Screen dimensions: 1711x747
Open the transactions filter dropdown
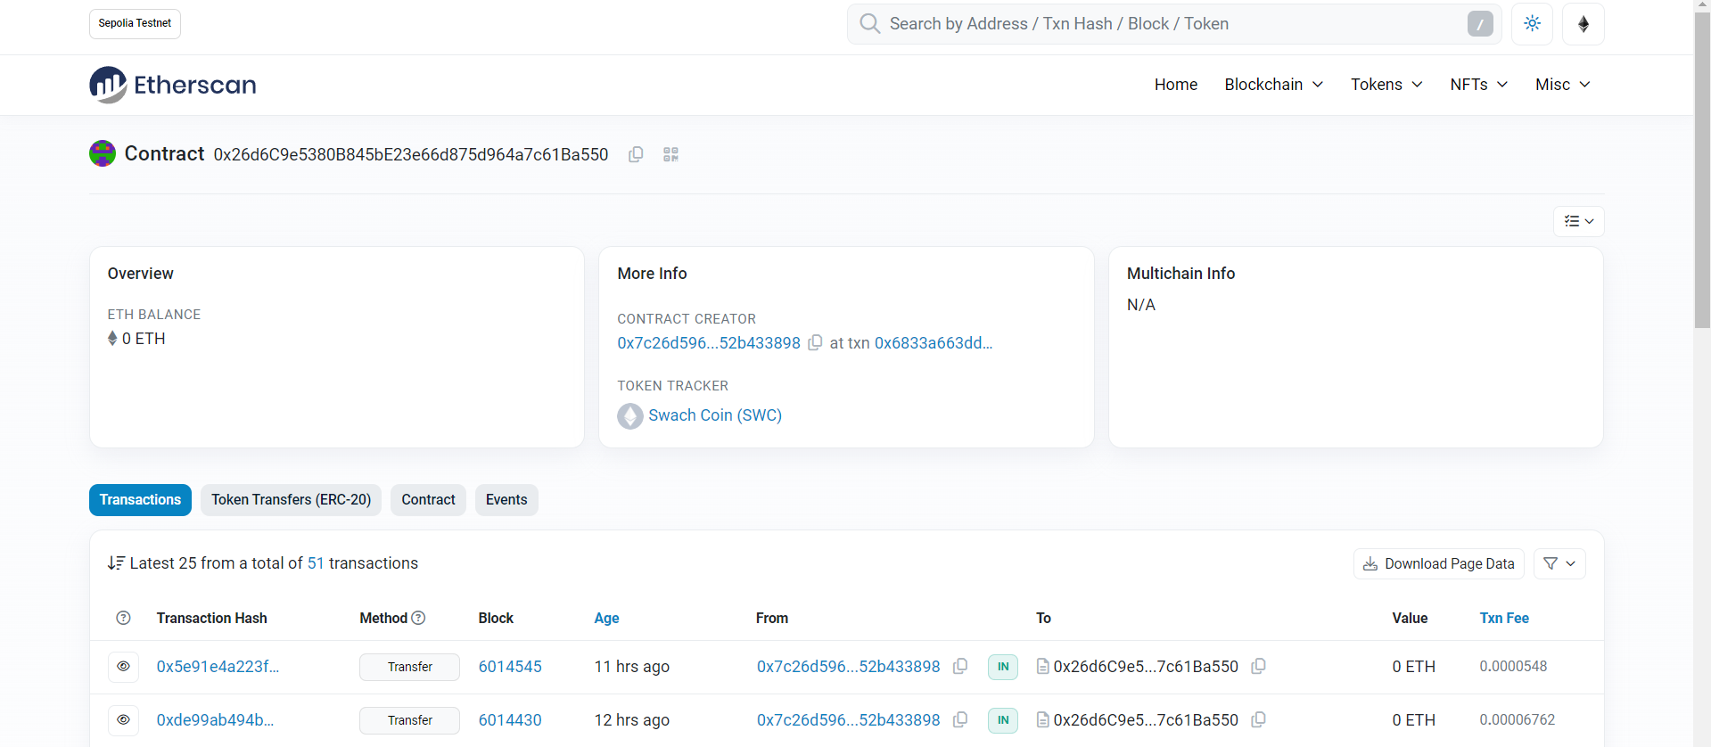click(1559, 563)
